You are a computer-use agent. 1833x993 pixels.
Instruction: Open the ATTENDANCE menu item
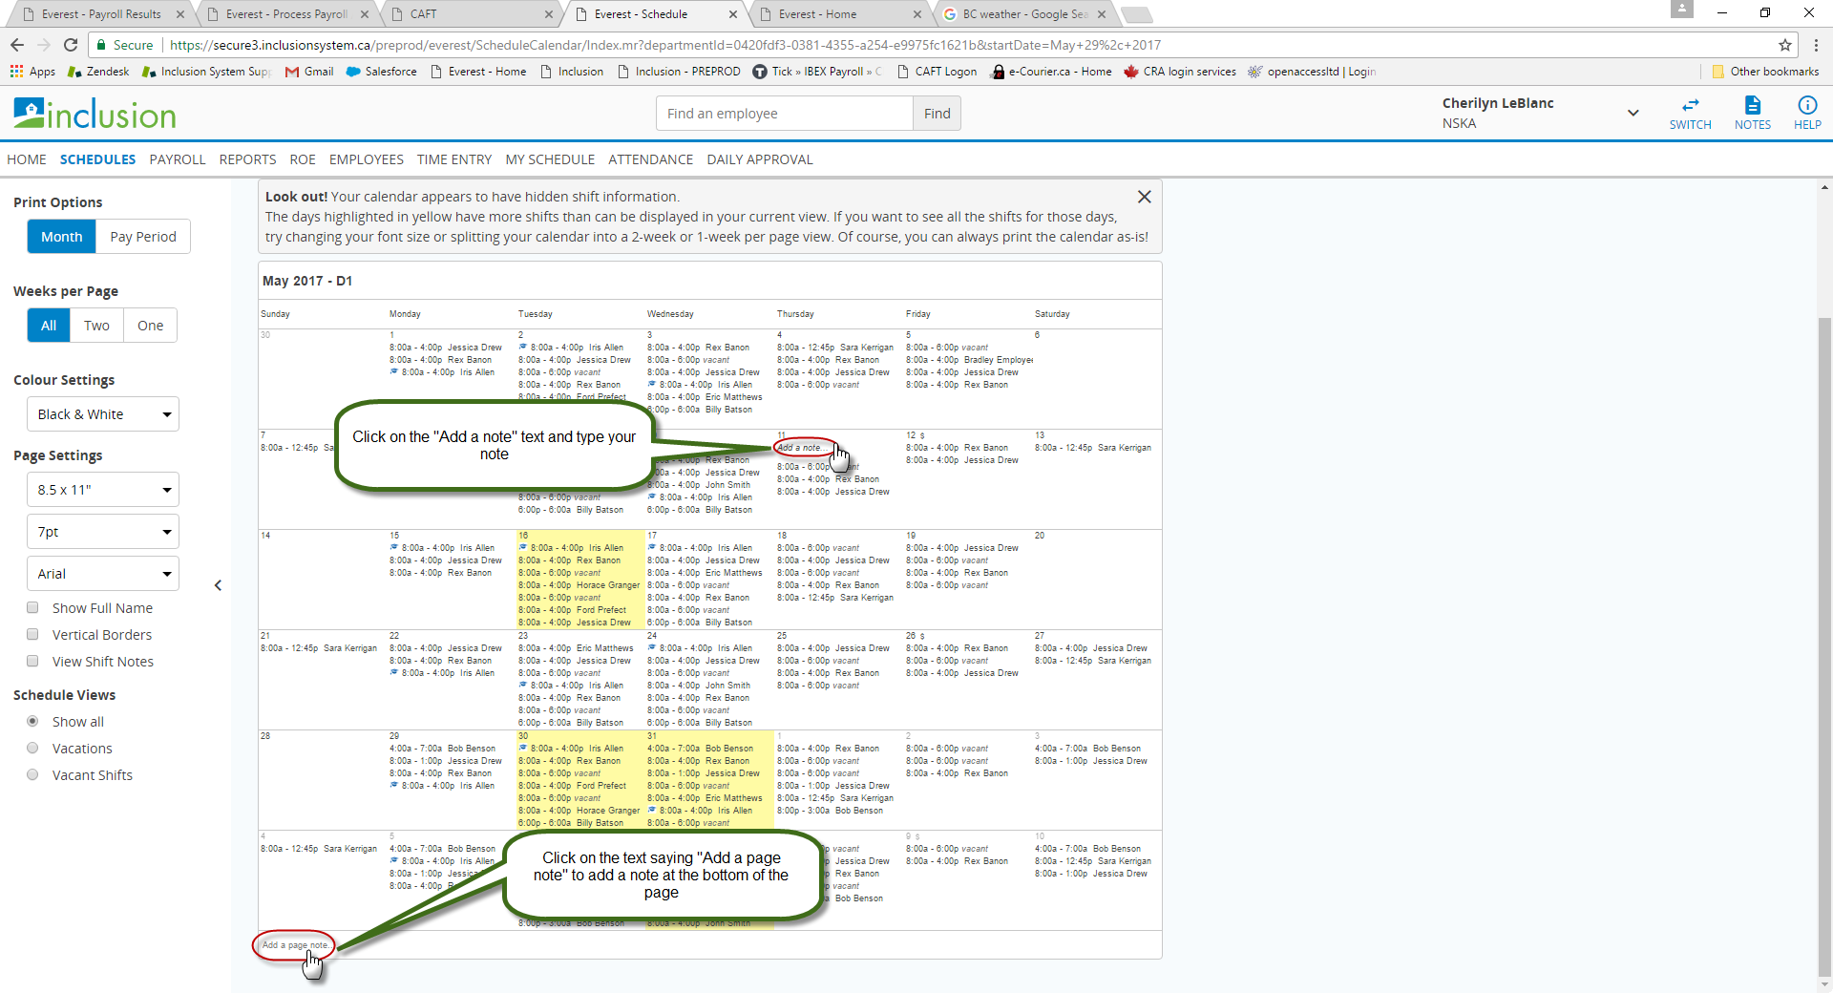pyautogui.click(x=651, y=159)
